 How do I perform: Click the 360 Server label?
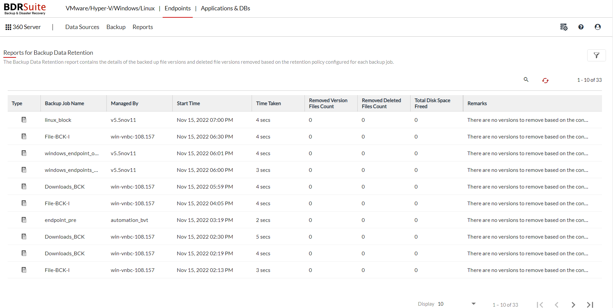point(27,27)
